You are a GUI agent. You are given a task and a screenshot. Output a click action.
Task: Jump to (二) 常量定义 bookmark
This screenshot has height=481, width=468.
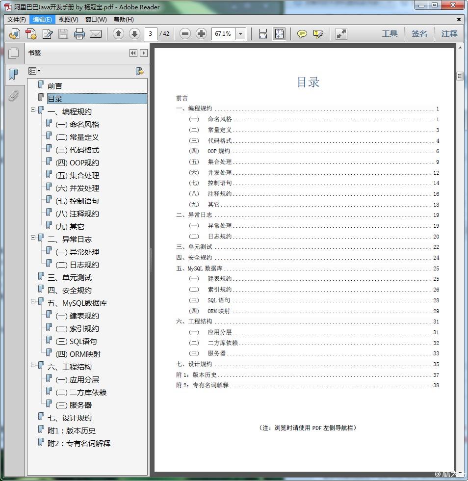coord(78,137)
